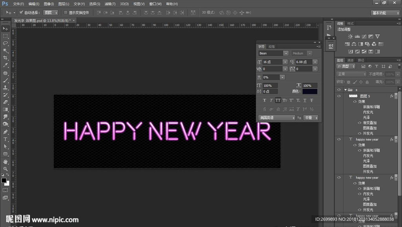Open 图层 auto-select target dropdown
This screenshot has height=227, width=402.
51,13
